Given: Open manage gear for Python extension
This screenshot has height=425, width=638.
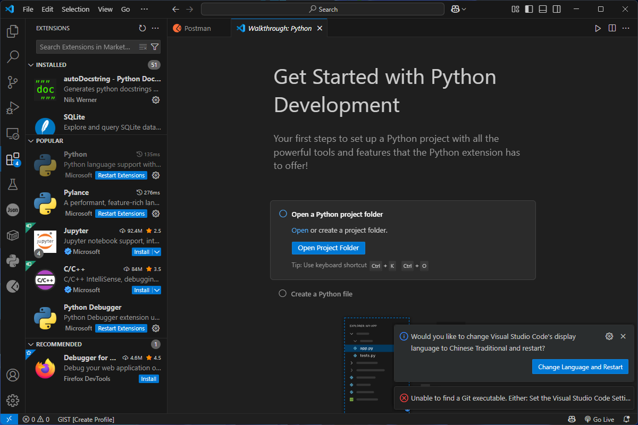Looking at the screenshot, I should coord(156,175).
